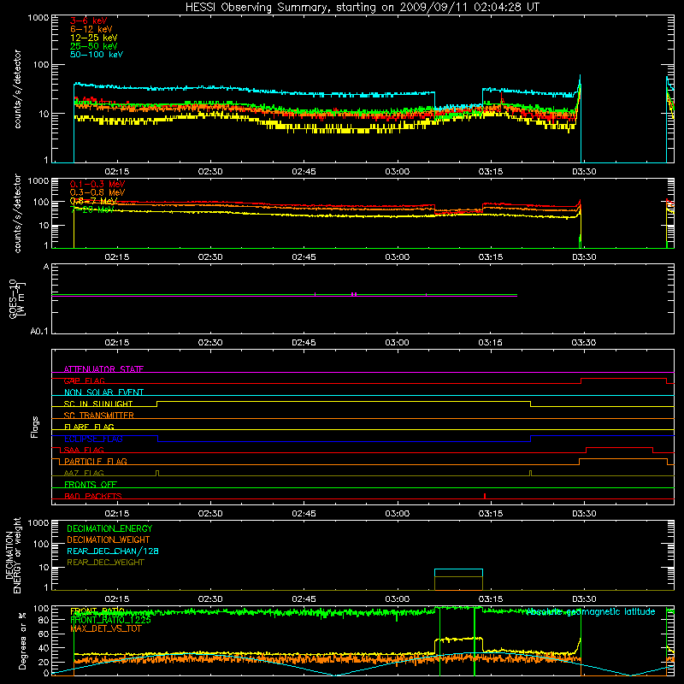
Task: Click the counts/s/detector label beside MeV plot
Action: click(x=17, y=214)
